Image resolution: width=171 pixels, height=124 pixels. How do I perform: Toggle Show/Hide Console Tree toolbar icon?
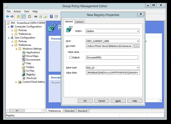(x=23, y=17)
